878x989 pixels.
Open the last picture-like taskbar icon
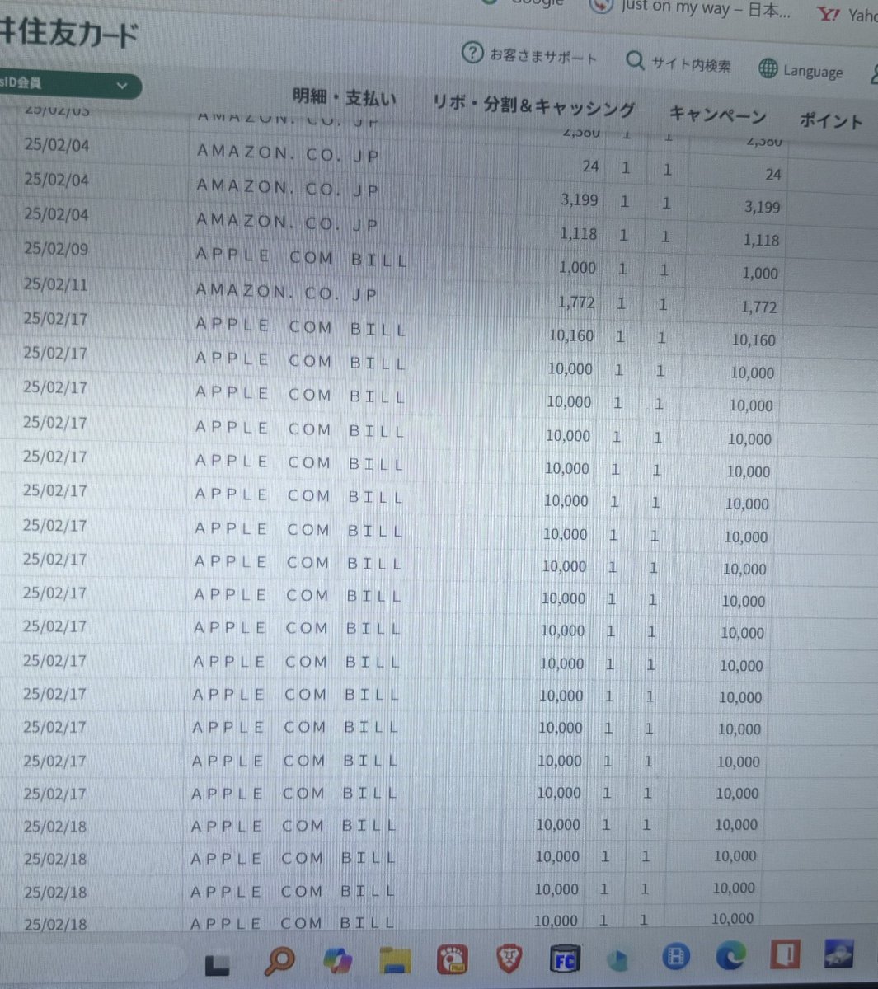point(839,954)
